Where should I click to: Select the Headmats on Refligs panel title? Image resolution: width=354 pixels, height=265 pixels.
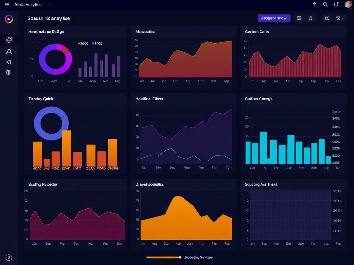(46, 32)
